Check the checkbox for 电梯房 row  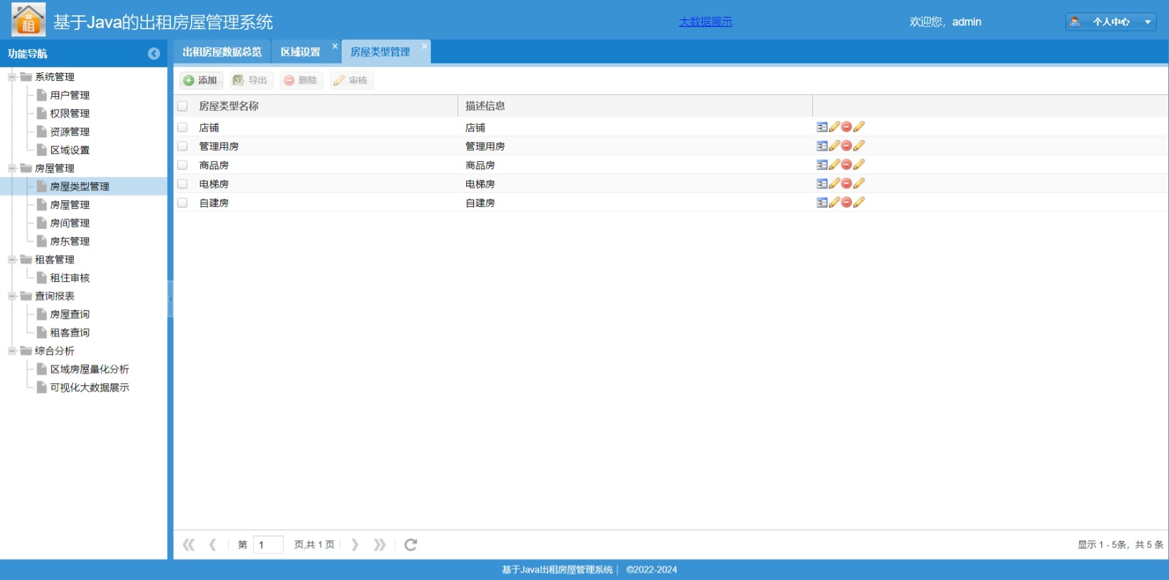pyautogui.click(x=182, y=184)
